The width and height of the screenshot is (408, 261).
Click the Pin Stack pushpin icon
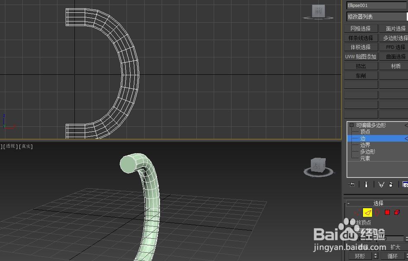[x=351, y=184]
